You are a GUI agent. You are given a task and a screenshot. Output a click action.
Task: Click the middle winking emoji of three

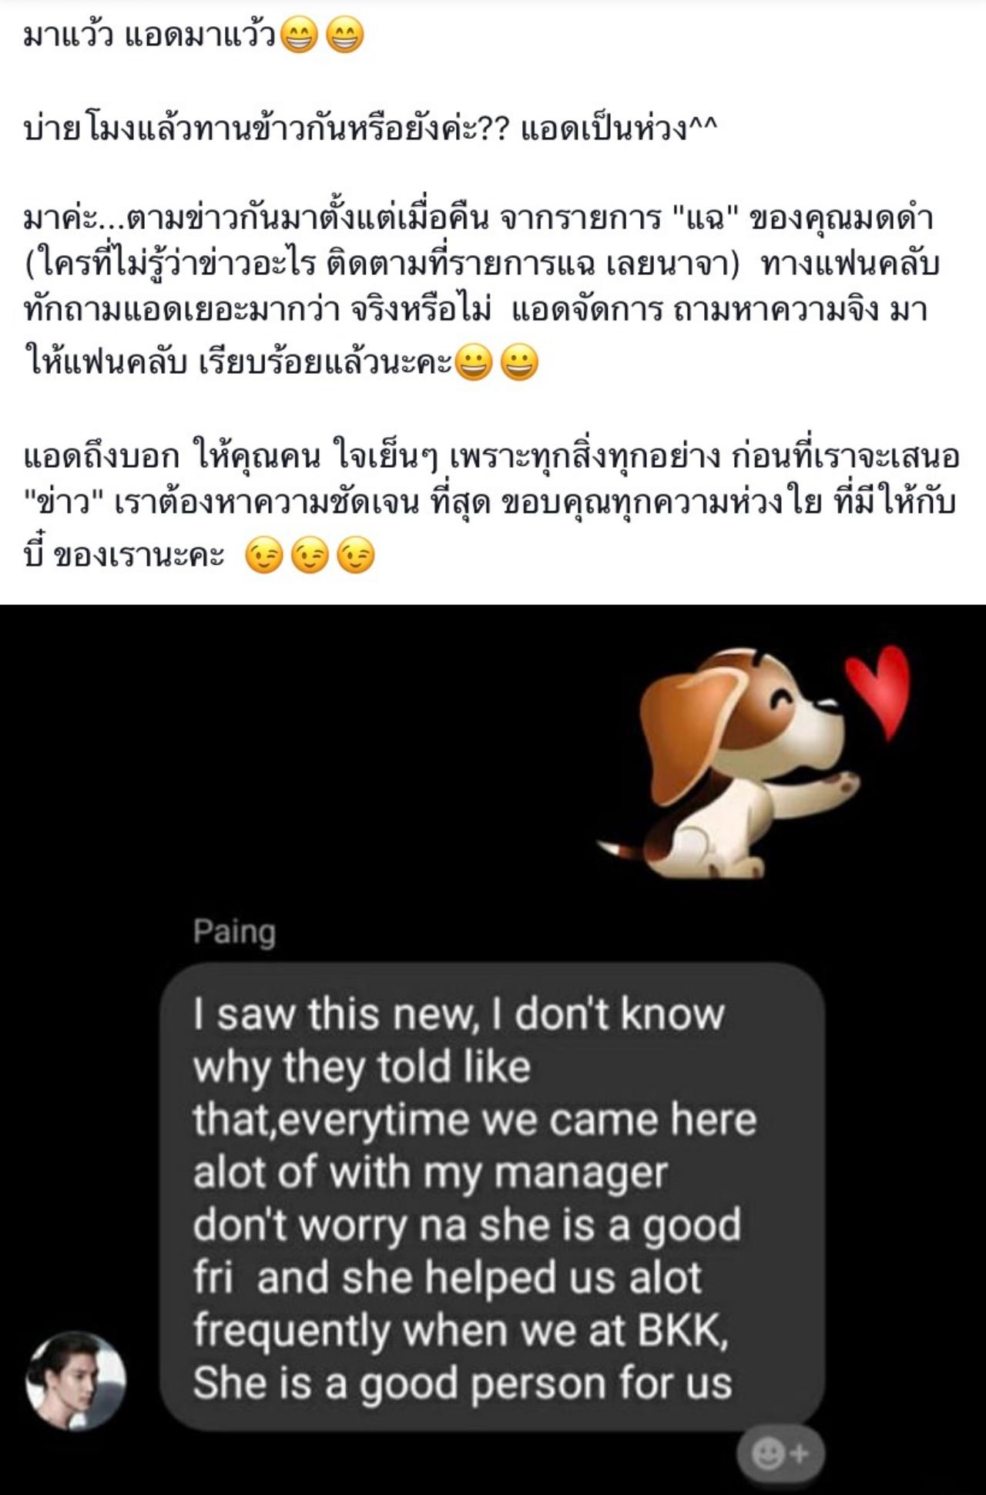coord(310,555)
